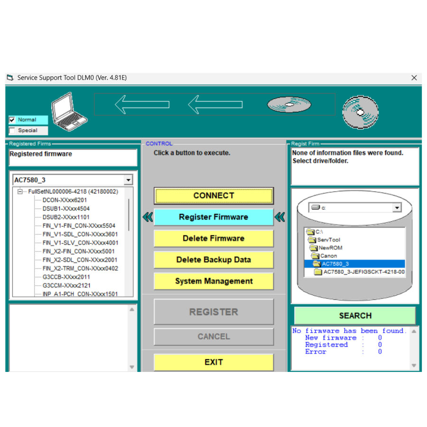Select FIN_X2-SDL_CON-XXxx2001 entry
Image resolution: width=427 pixels, height=427 pixels.
[80, 260]
